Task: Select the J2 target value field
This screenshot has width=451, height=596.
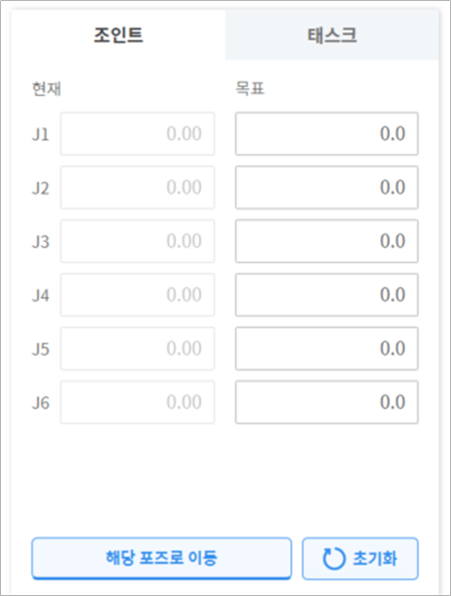Action: 327,187
